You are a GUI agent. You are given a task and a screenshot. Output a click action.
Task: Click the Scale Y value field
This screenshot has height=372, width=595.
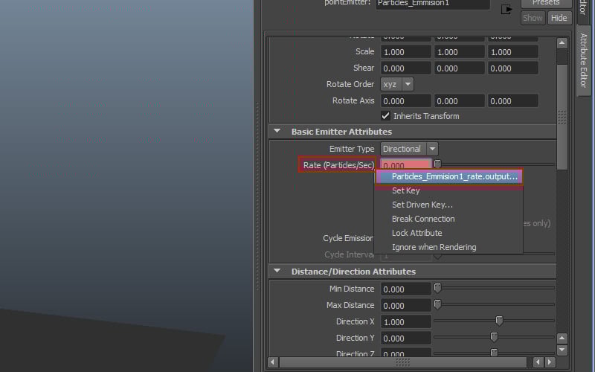[459, 52]
